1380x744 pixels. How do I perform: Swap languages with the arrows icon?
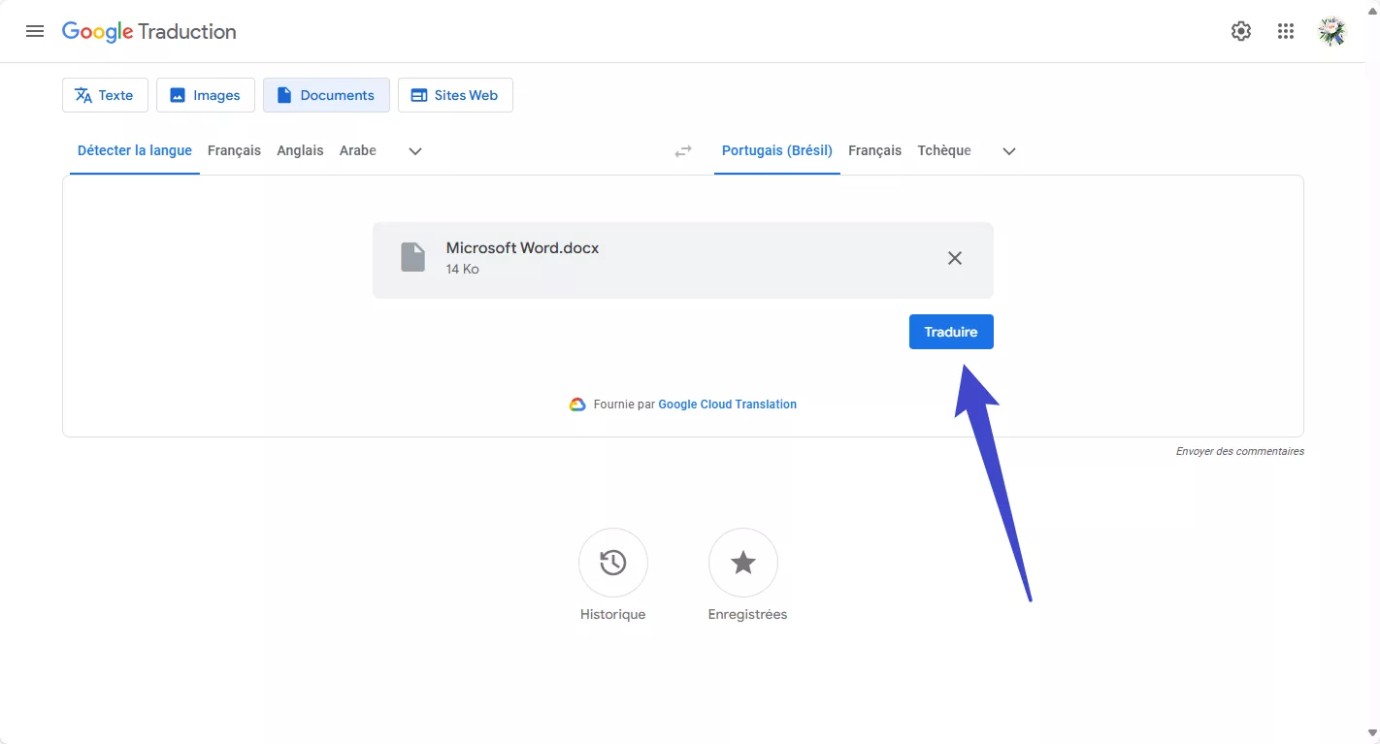coord(683,151)
